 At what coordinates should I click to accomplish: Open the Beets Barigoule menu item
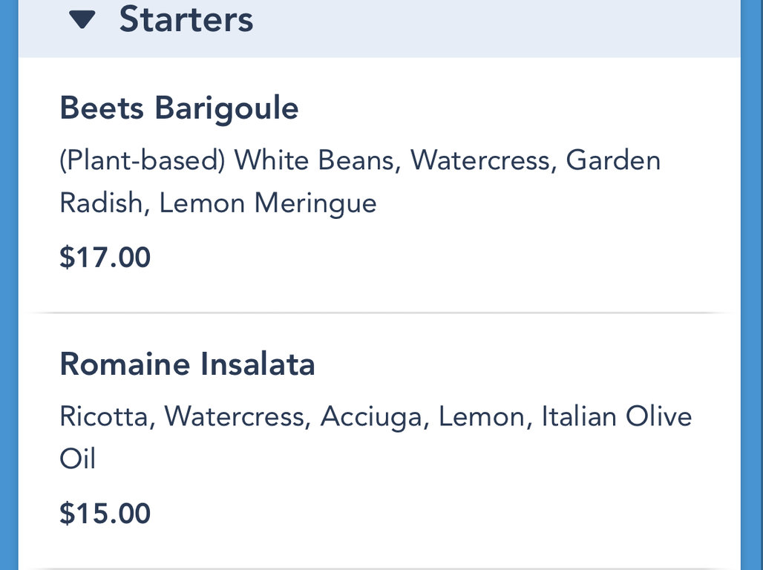coord(179,108)
